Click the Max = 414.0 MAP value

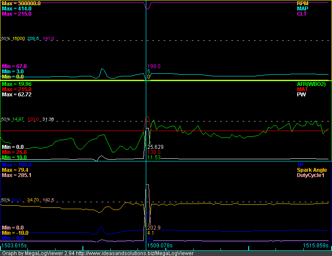point(16,8)
